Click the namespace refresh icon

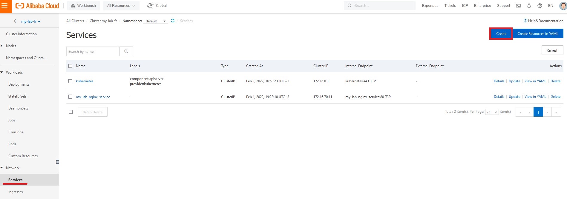[x=173, y=21]
